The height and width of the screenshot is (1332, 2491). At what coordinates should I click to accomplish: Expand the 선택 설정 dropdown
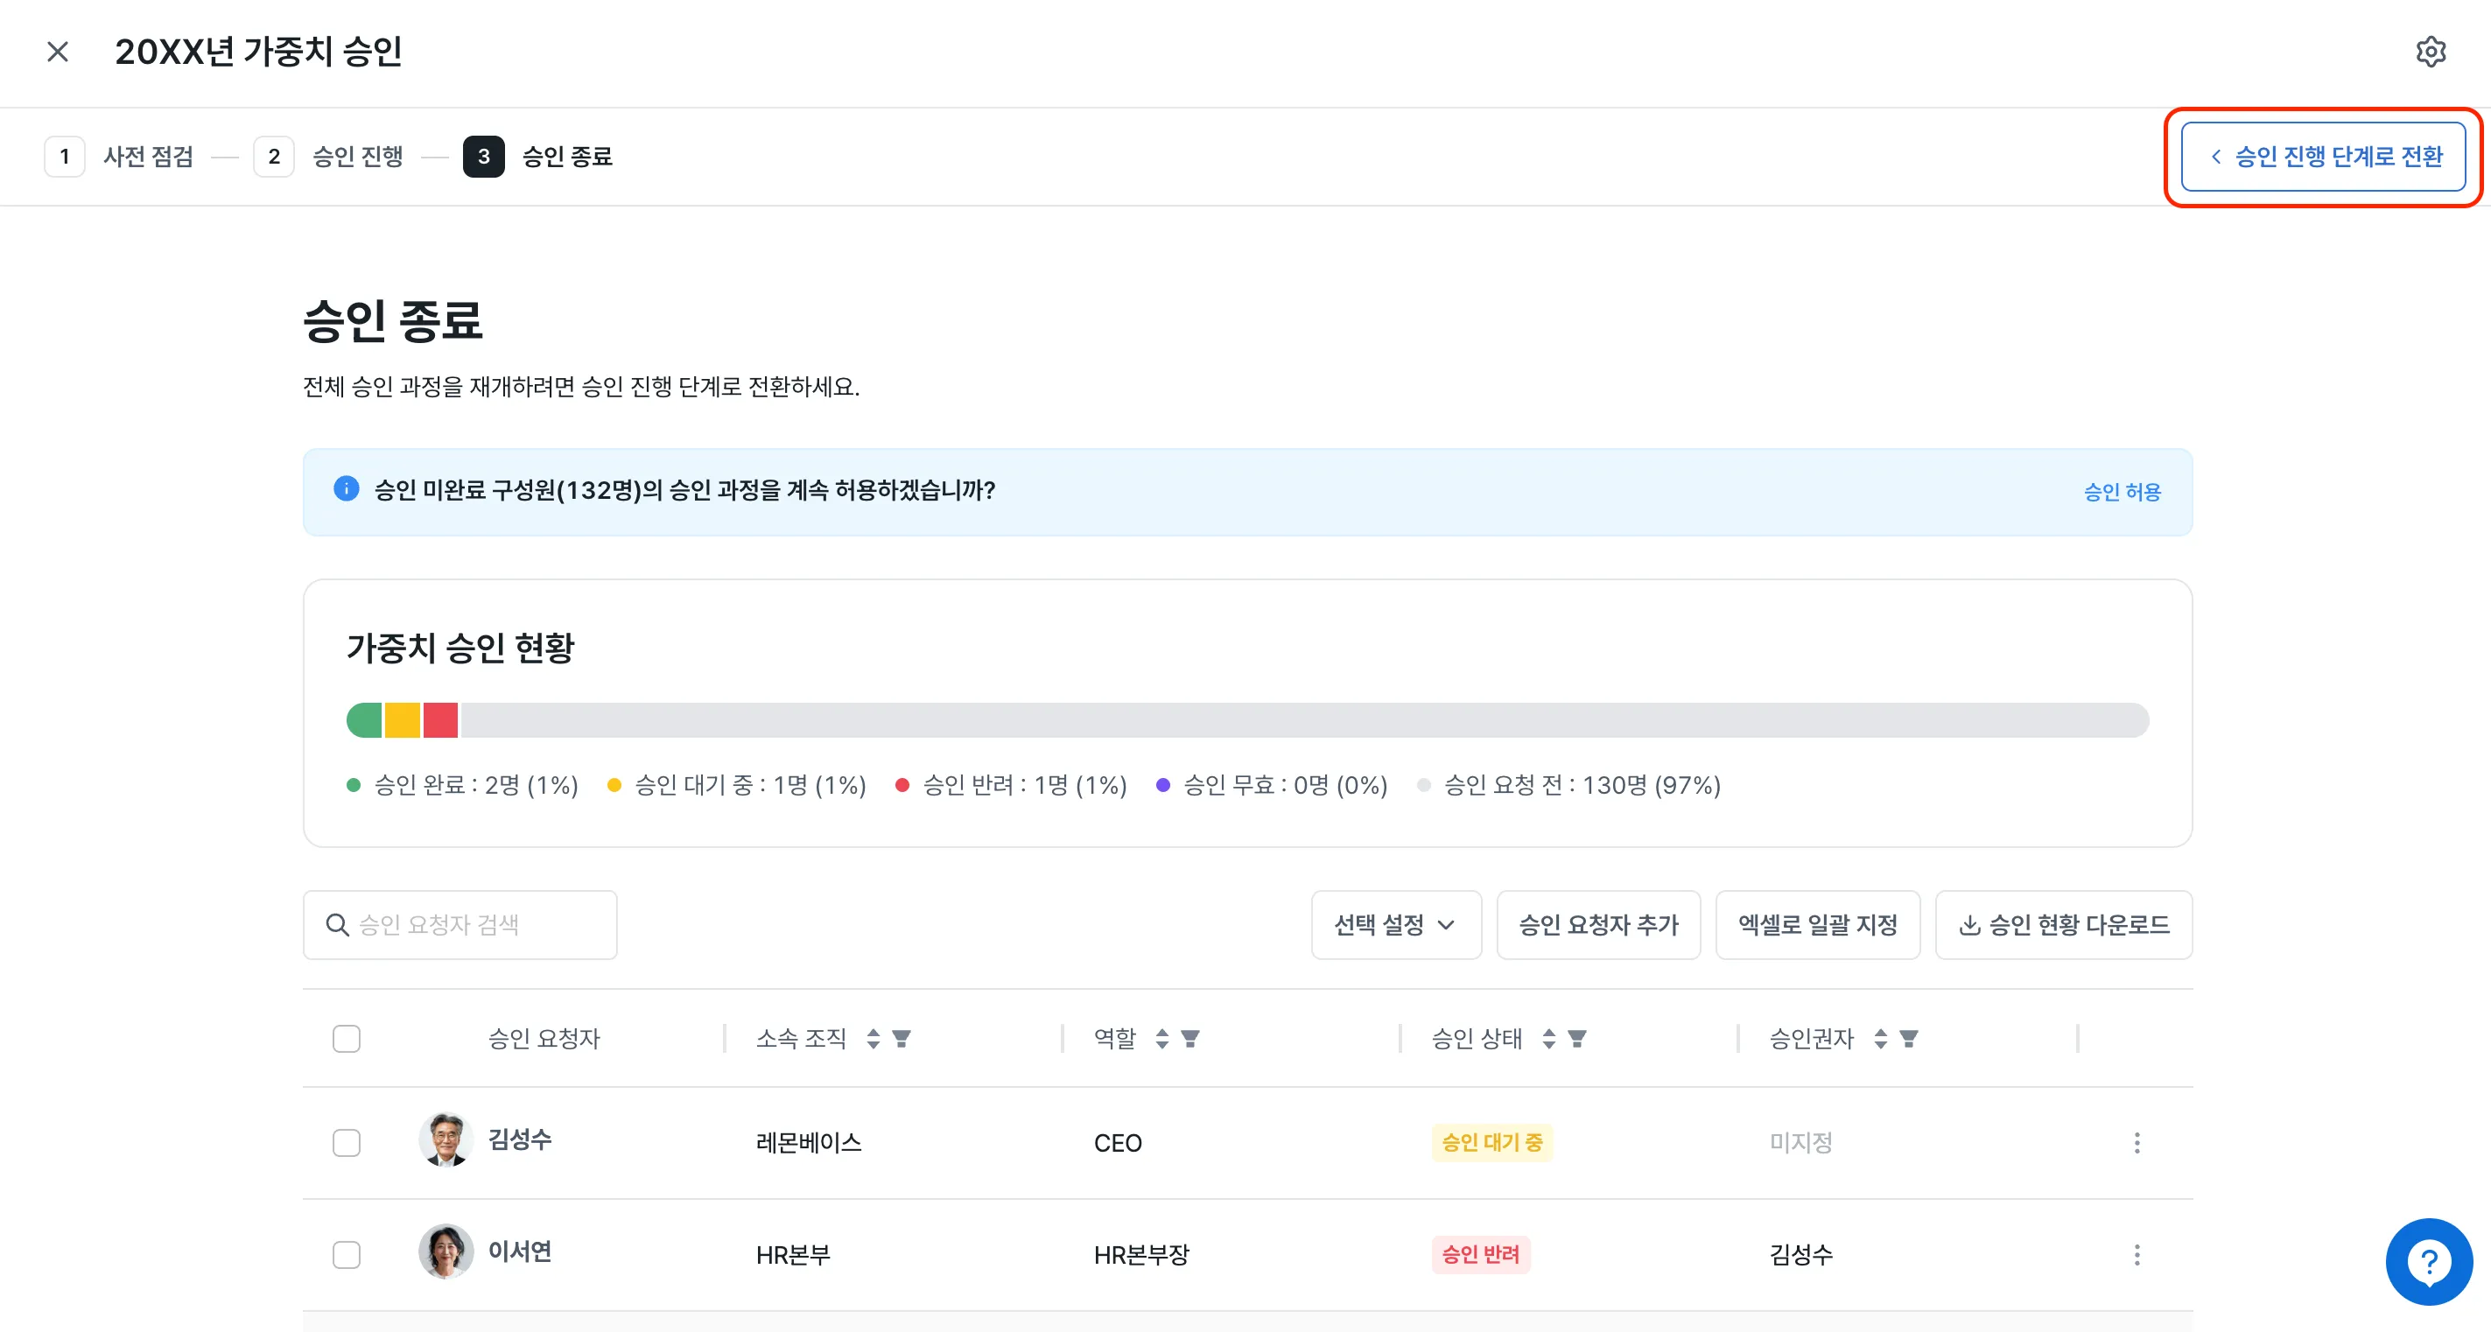(x=1395, y=925)
